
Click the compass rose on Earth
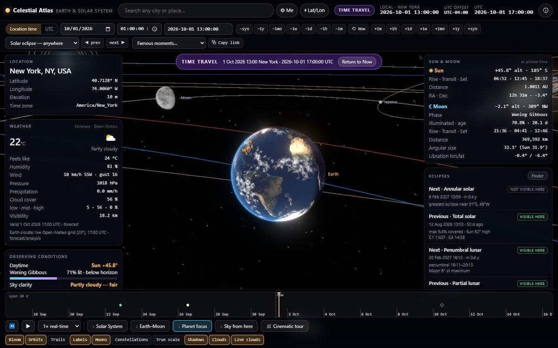pos(248,147)
